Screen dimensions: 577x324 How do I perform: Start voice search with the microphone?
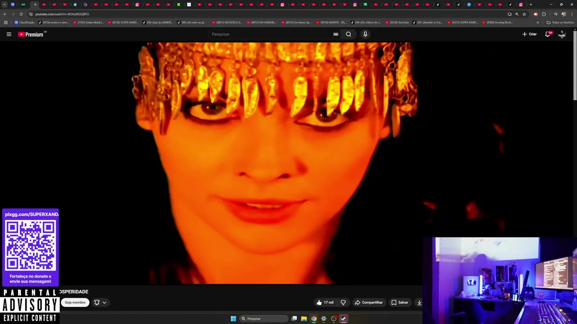click(x=365, y=34)
